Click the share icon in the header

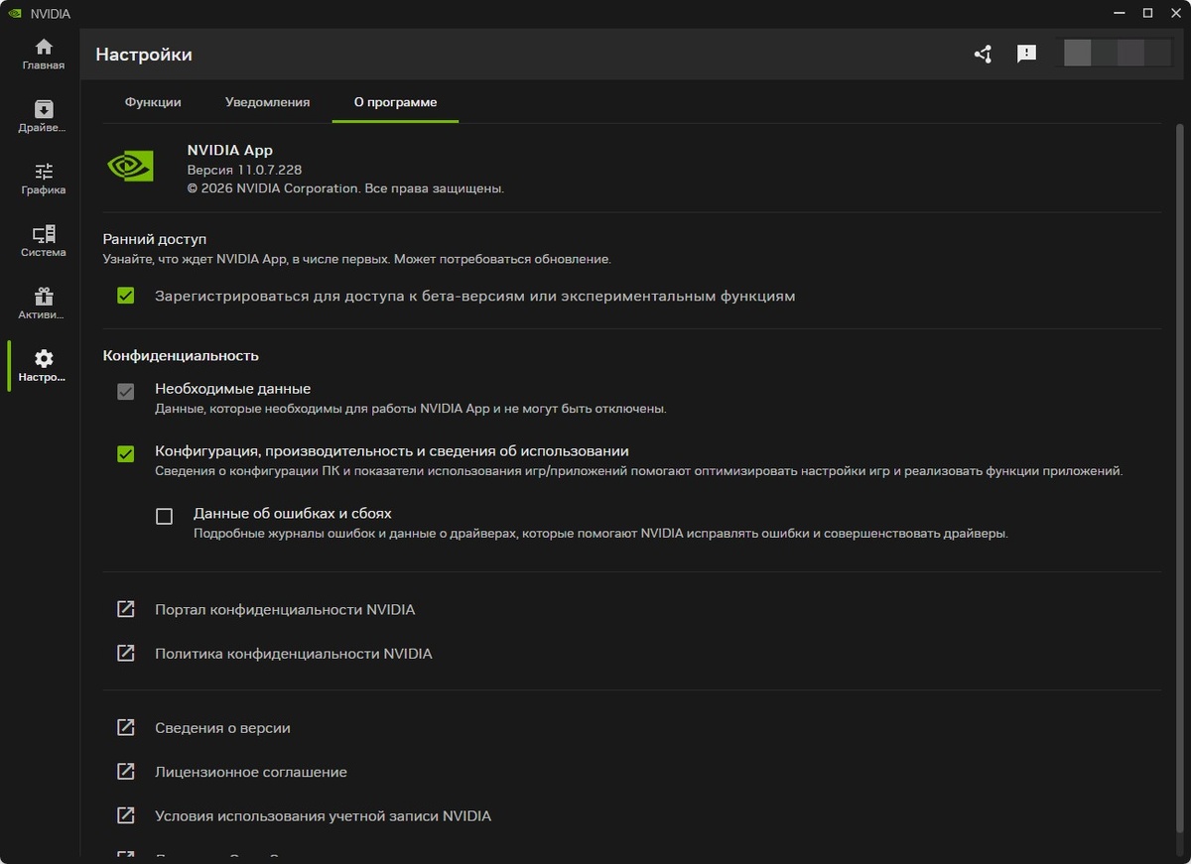click(983, 56)
